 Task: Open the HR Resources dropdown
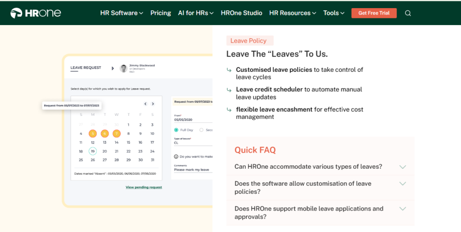(x=293, y=13)
